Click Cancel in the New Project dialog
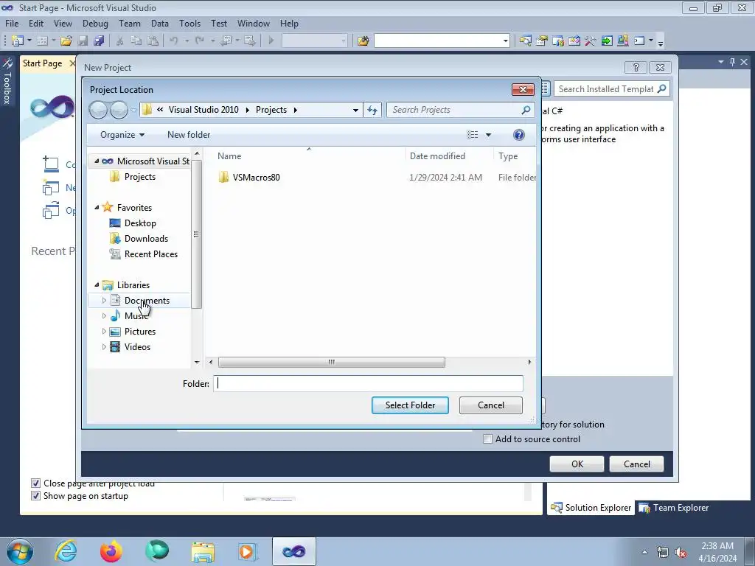Screen dimensions: 755x566 (x=636, y=464)
